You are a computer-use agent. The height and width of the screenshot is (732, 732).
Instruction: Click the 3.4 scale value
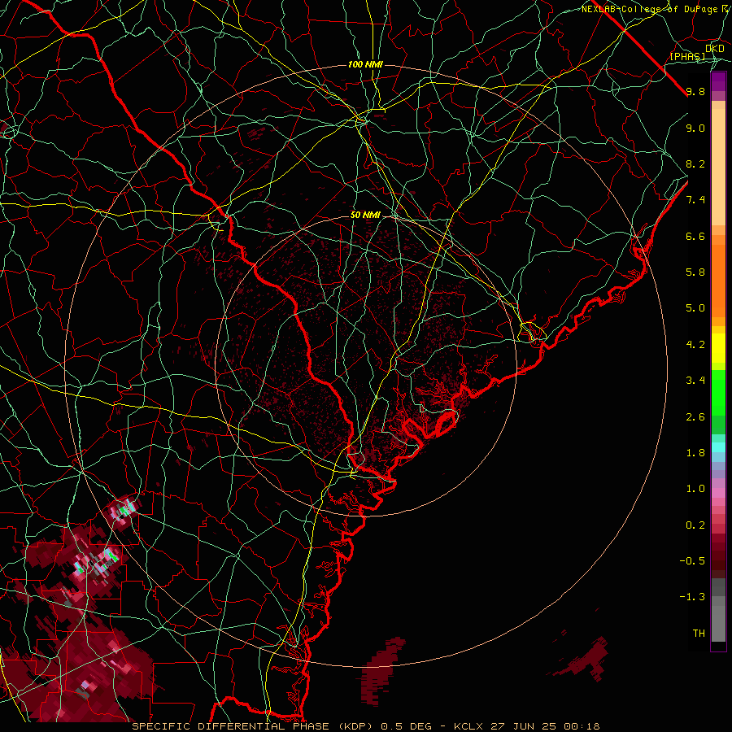point(695,381)
